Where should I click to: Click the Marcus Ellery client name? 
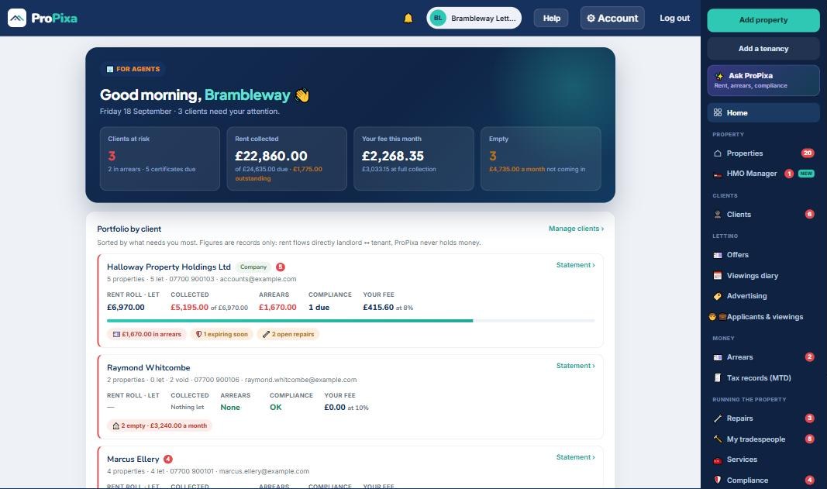click(133, 459)
